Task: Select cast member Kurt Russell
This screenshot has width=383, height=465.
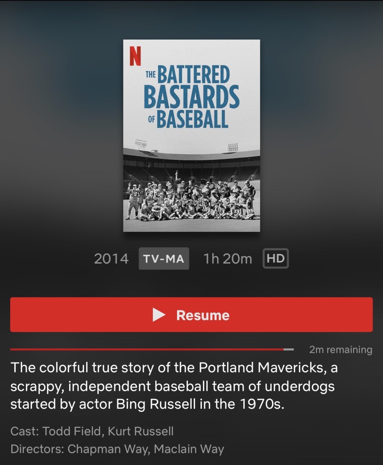Action: point(141,431)
